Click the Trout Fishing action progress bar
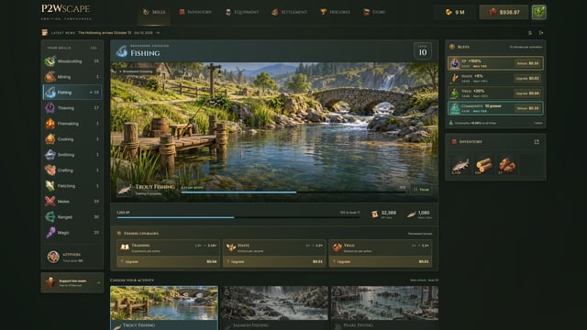 tap(293, 192)
